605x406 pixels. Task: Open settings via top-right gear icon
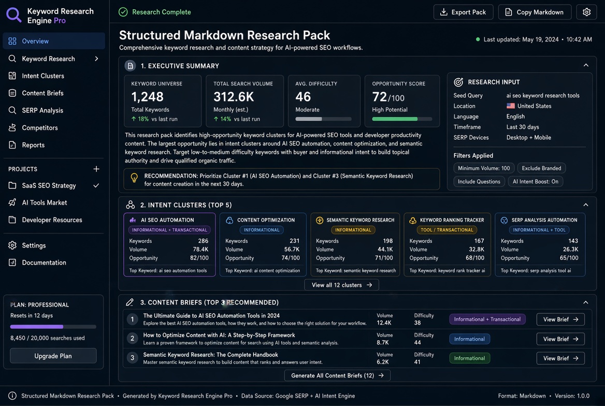pos(586,12)
